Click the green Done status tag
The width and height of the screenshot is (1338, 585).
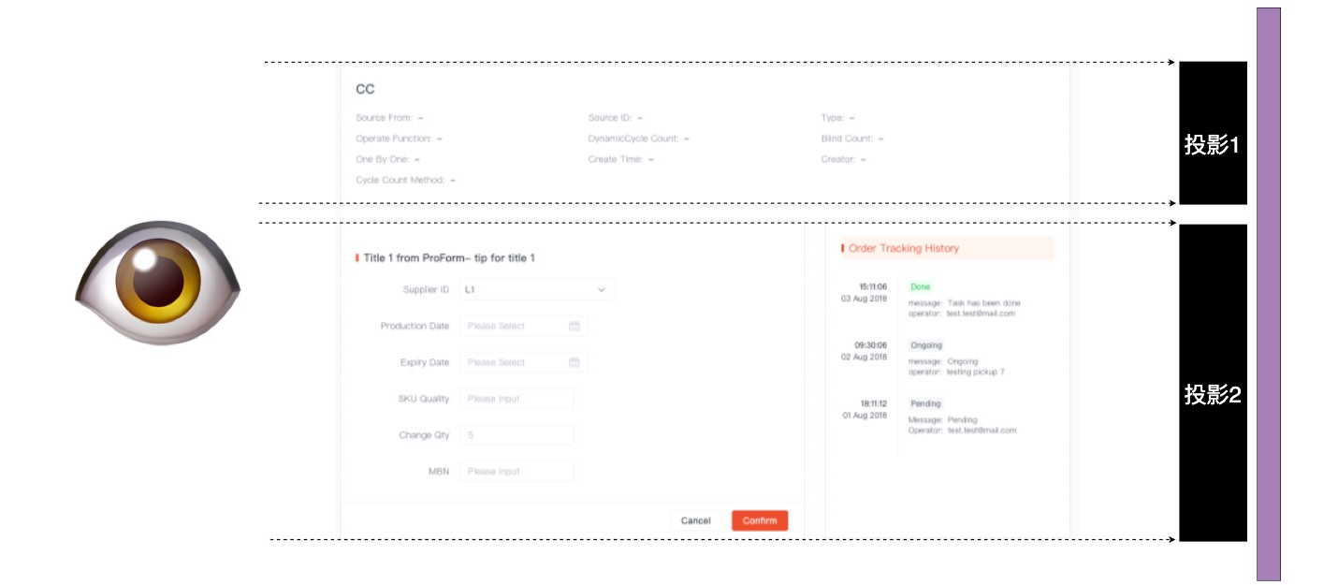(920, 287)
